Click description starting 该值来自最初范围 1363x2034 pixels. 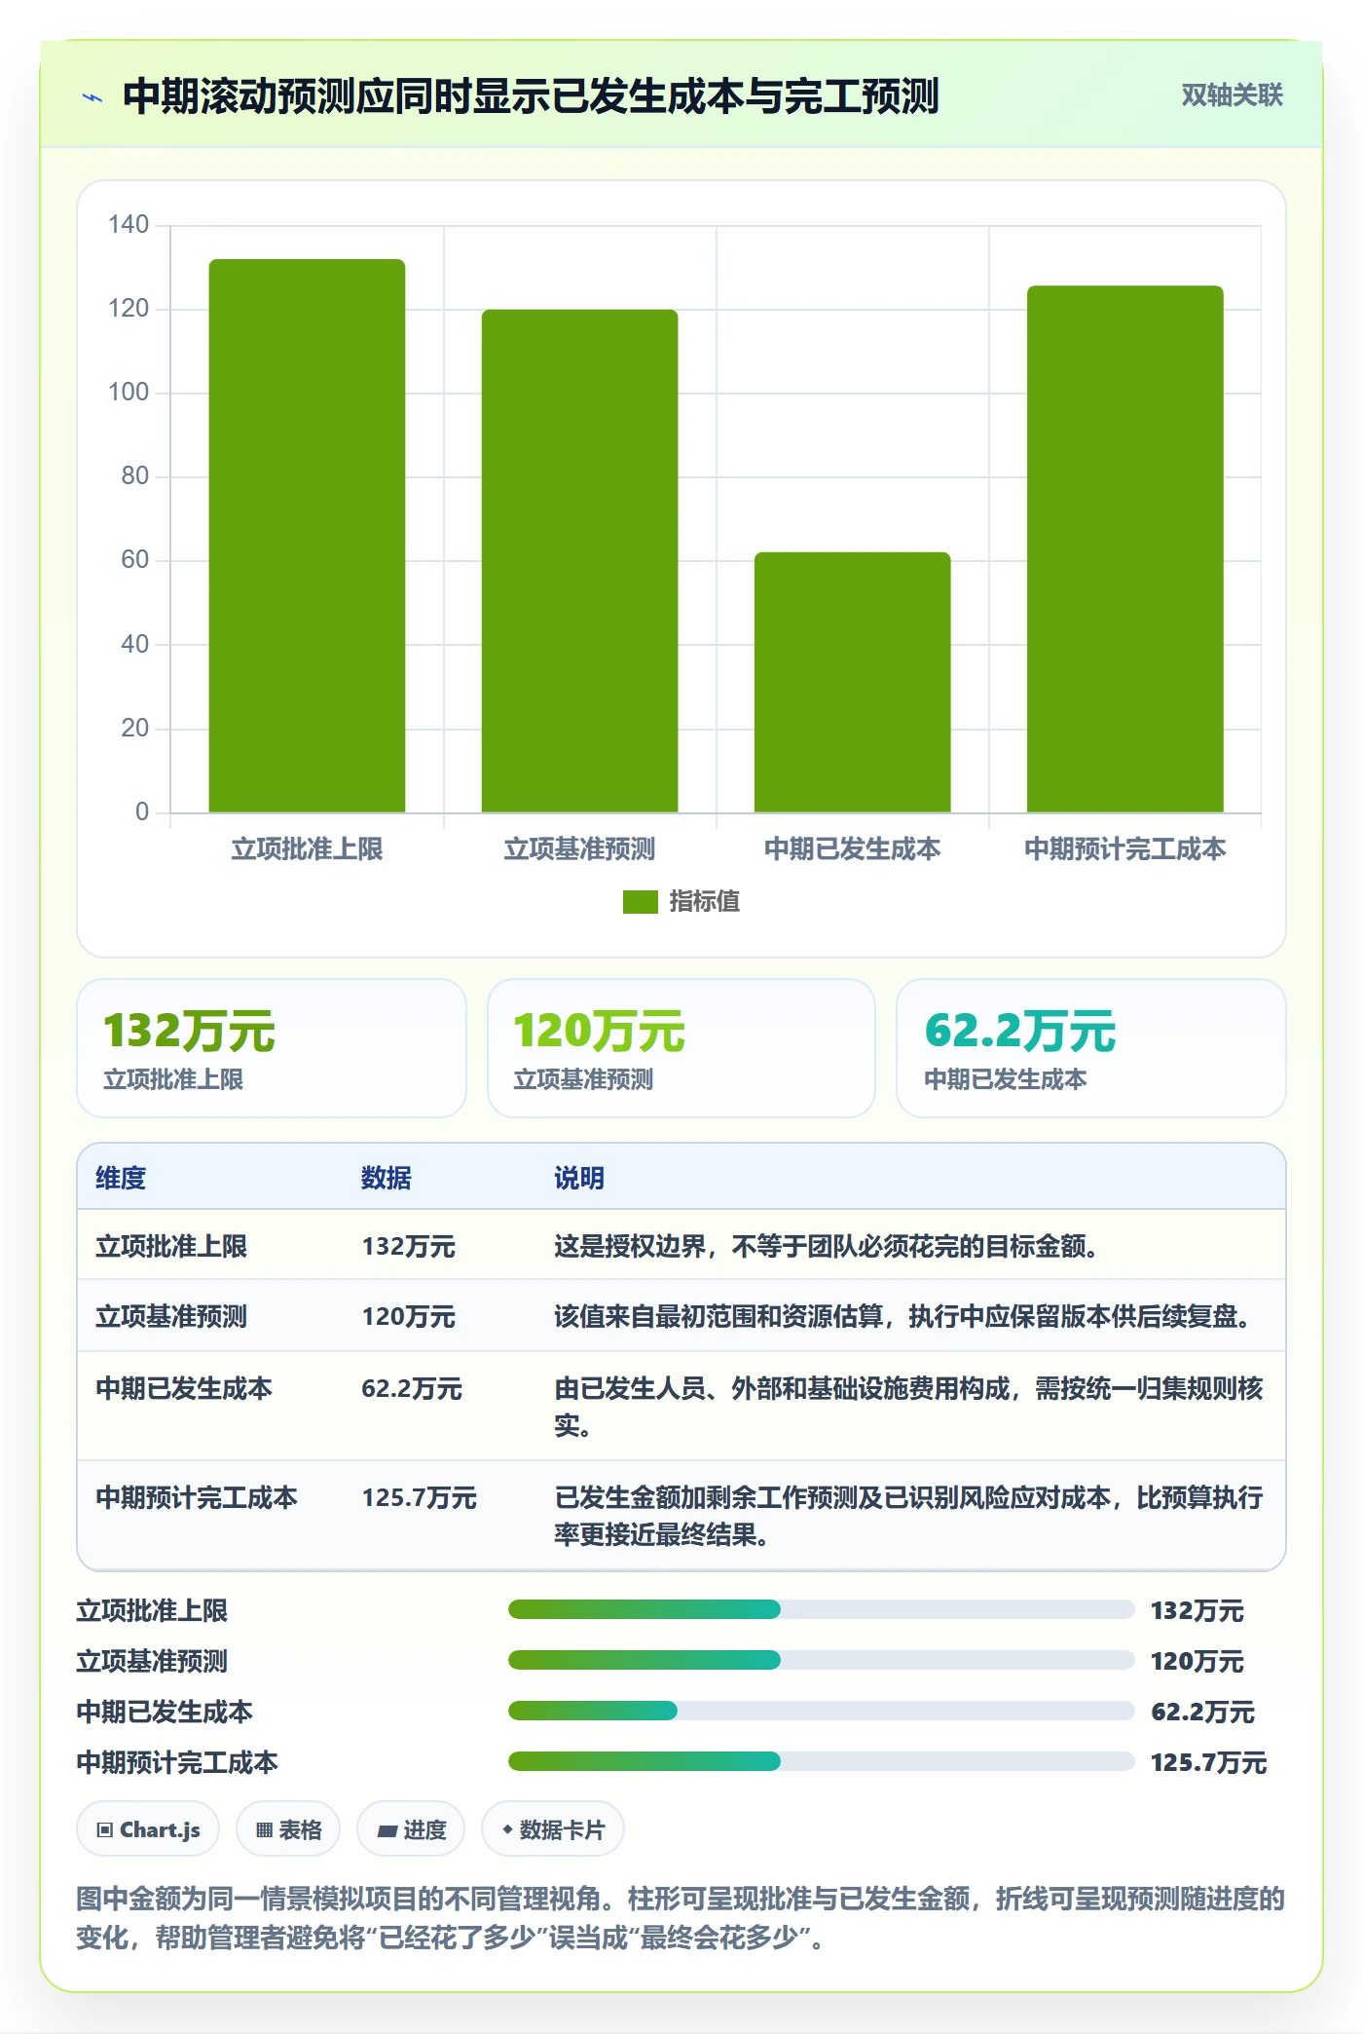click(x=903, y=1316)
